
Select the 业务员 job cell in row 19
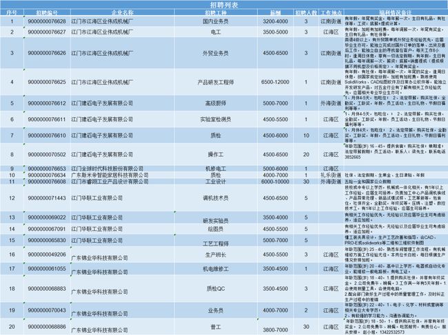[216, 310]
